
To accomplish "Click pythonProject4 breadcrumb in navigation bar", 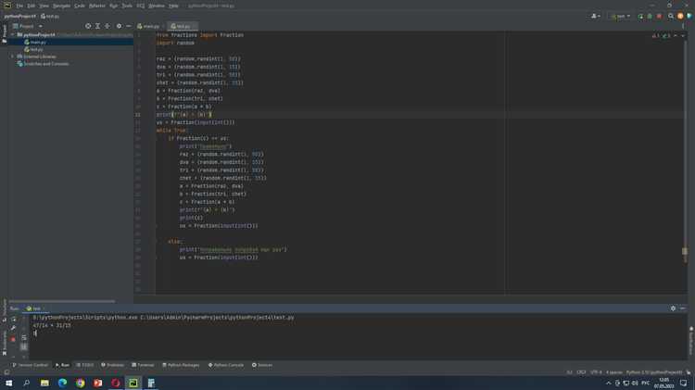I will click(x=20, y=17).
